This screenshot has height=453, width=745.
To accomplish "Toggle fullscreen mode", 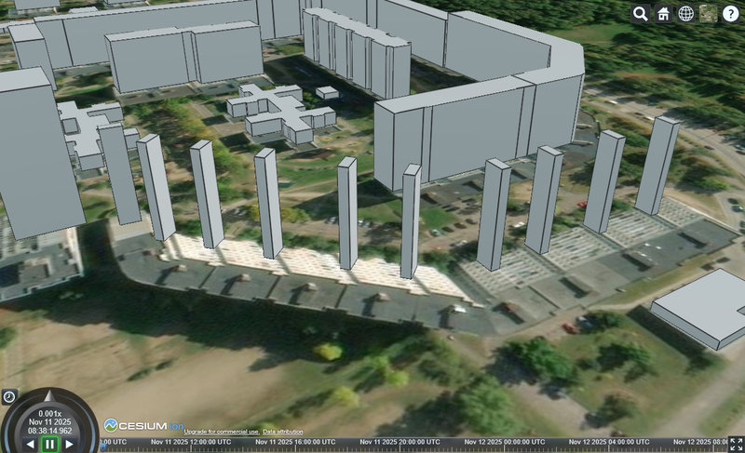I will click(x=736, y=444).
